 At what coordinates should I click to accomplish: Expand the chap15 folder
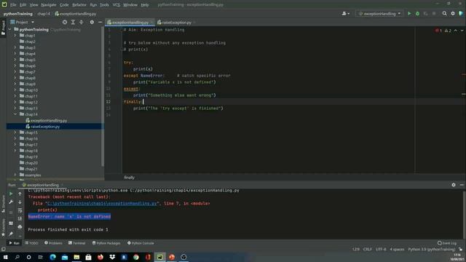click(x=15, y=132)
